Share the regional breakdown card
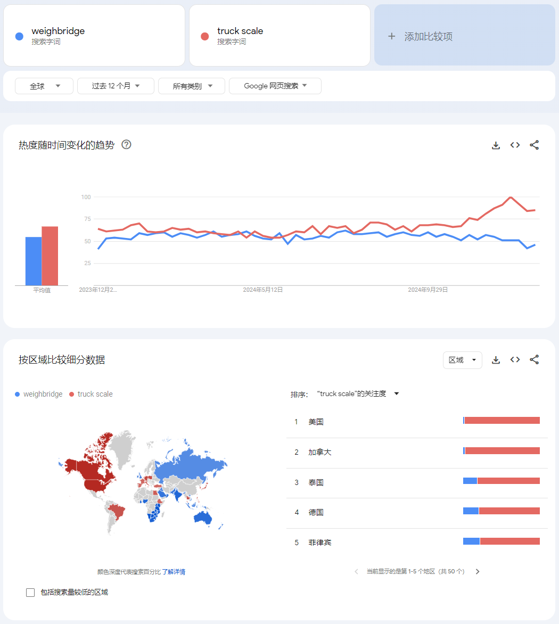This screenshot has width=559, height=624. coord(535,360)
